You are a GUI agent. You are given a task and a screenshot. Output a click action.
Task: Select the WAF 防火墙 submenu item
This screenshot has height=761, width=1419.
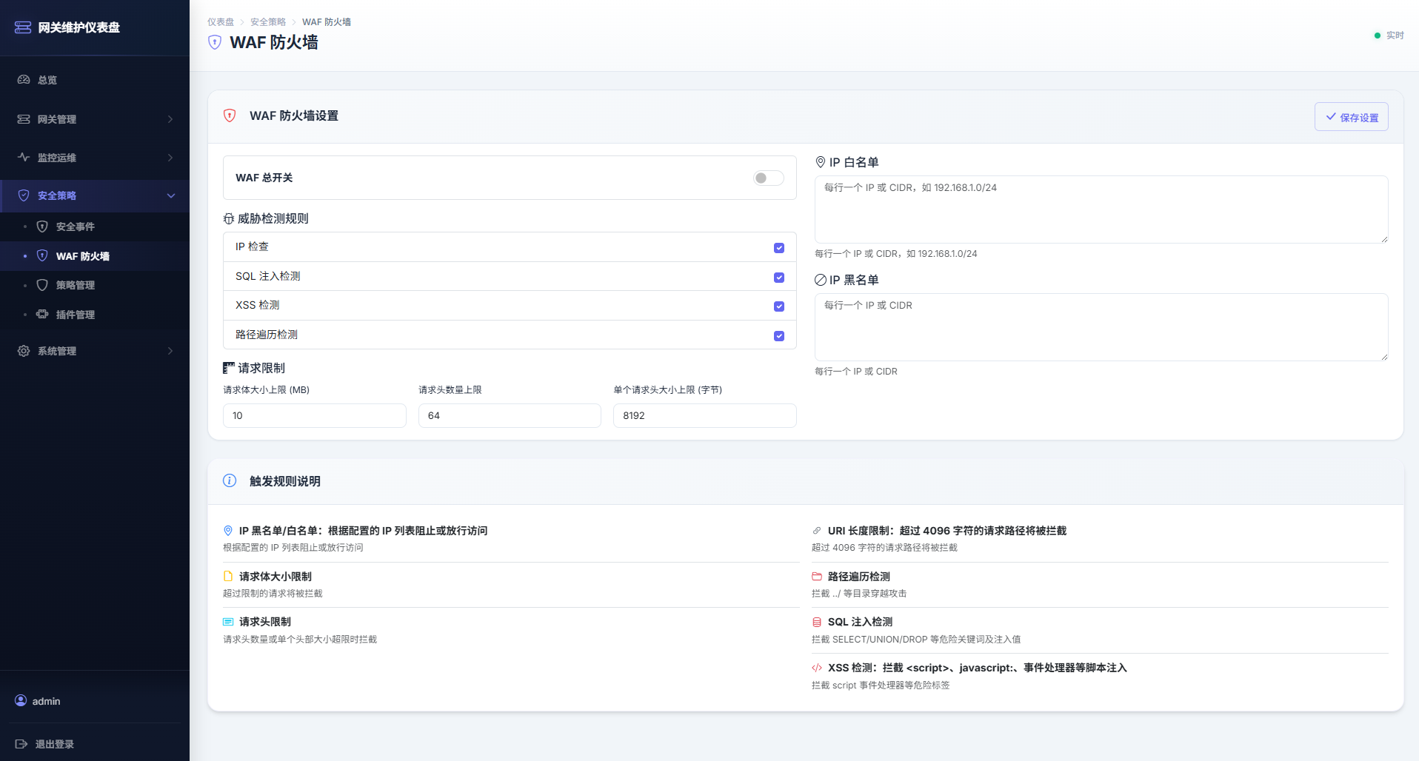pos(95,256)
